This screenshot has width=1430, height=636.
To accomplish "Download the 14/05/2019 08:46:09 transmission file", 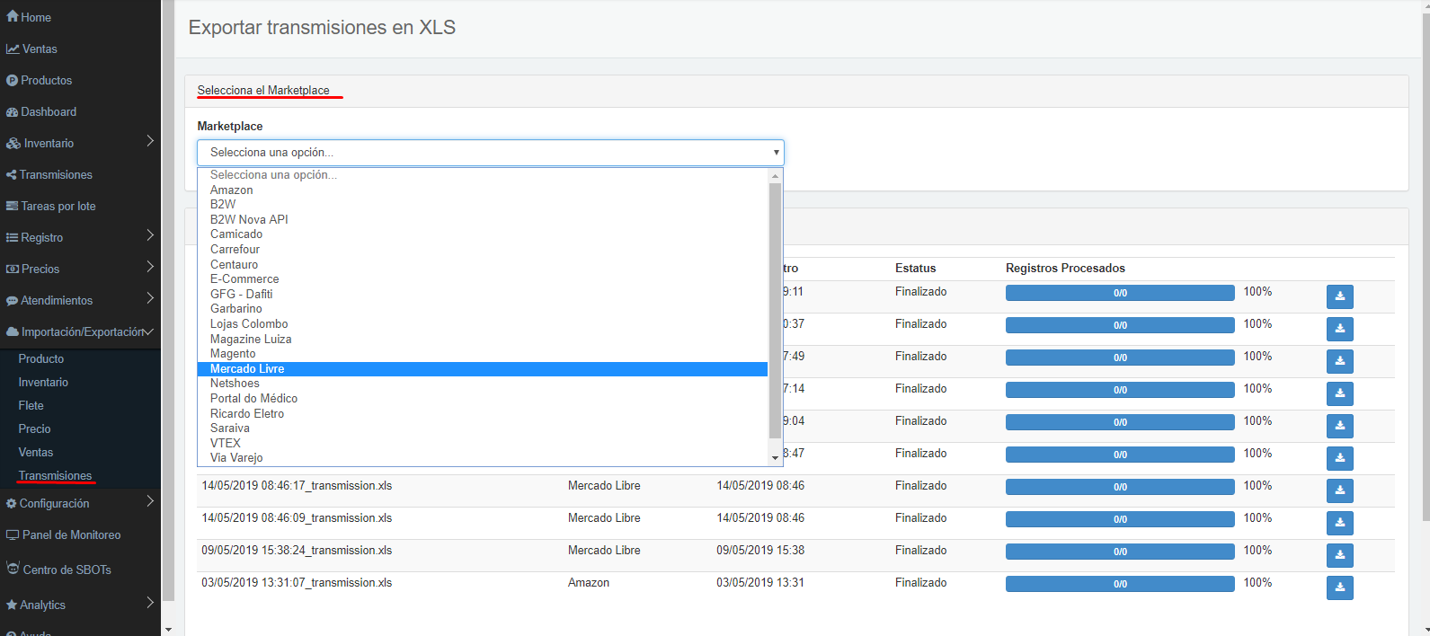I will click(x=1339, y=523).
